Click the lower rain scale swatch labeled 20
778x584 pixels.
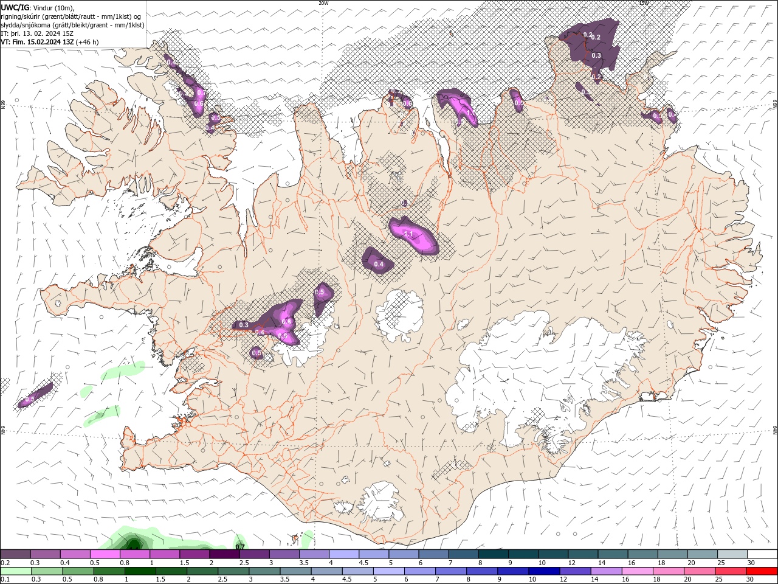[x=700, y=571]
